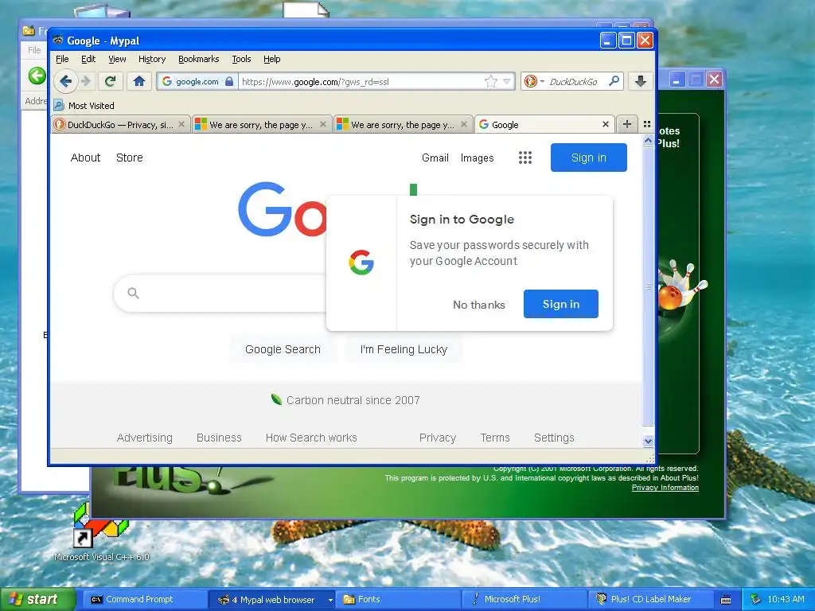The image size is (815, 611).
Task: Open the Windows start menu
Action: (x=37, y=599)
